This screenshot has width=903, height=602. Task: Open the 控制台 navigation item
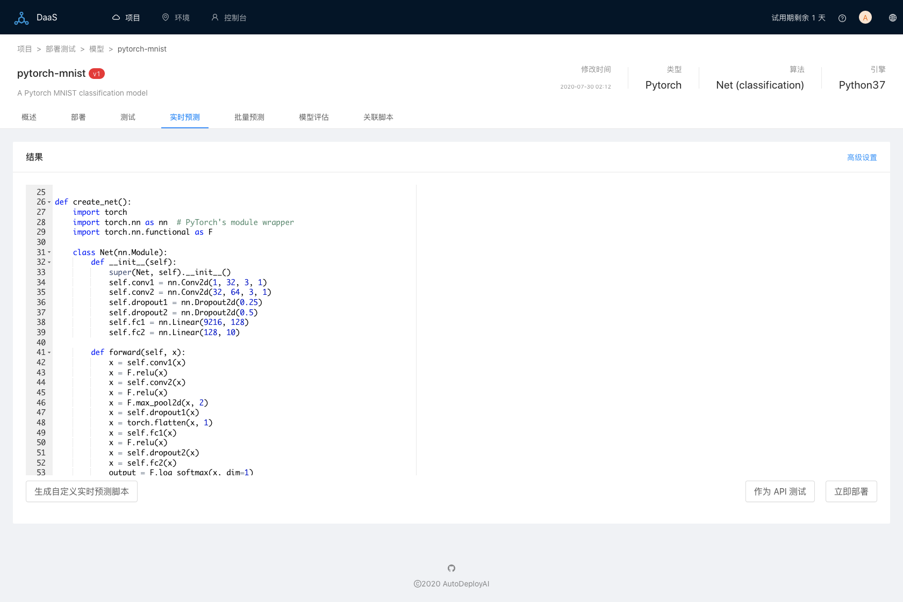[229, 18]
